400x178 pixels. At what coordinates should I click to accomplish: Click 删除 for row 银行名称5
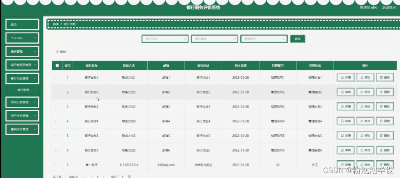tap(385, 136)
